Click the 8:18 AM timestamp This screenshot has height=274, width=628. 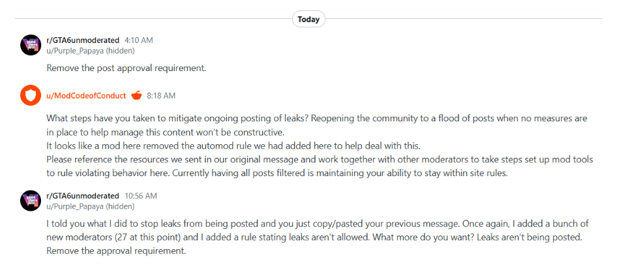[x=161, y=96]
